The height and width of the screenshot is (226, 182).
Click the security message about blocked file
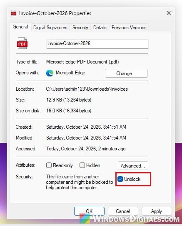80,182
